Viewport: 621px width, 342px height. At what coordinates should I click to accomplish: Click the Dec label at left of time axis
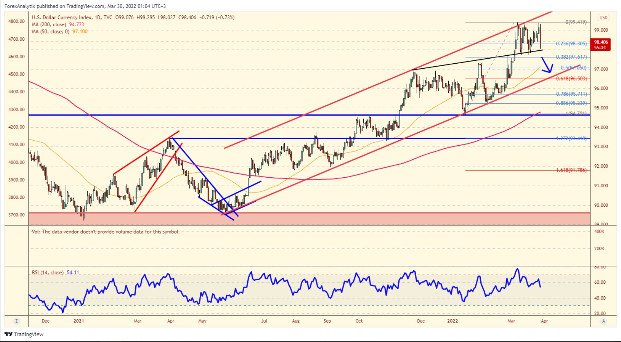coord(46,321)
